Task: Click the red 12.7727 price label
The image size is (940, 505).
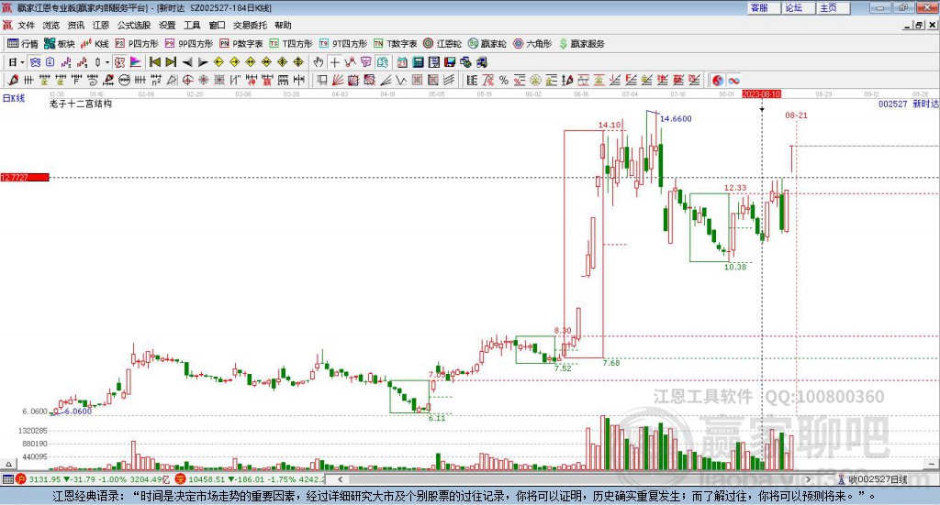Action: tap(25, 177)
